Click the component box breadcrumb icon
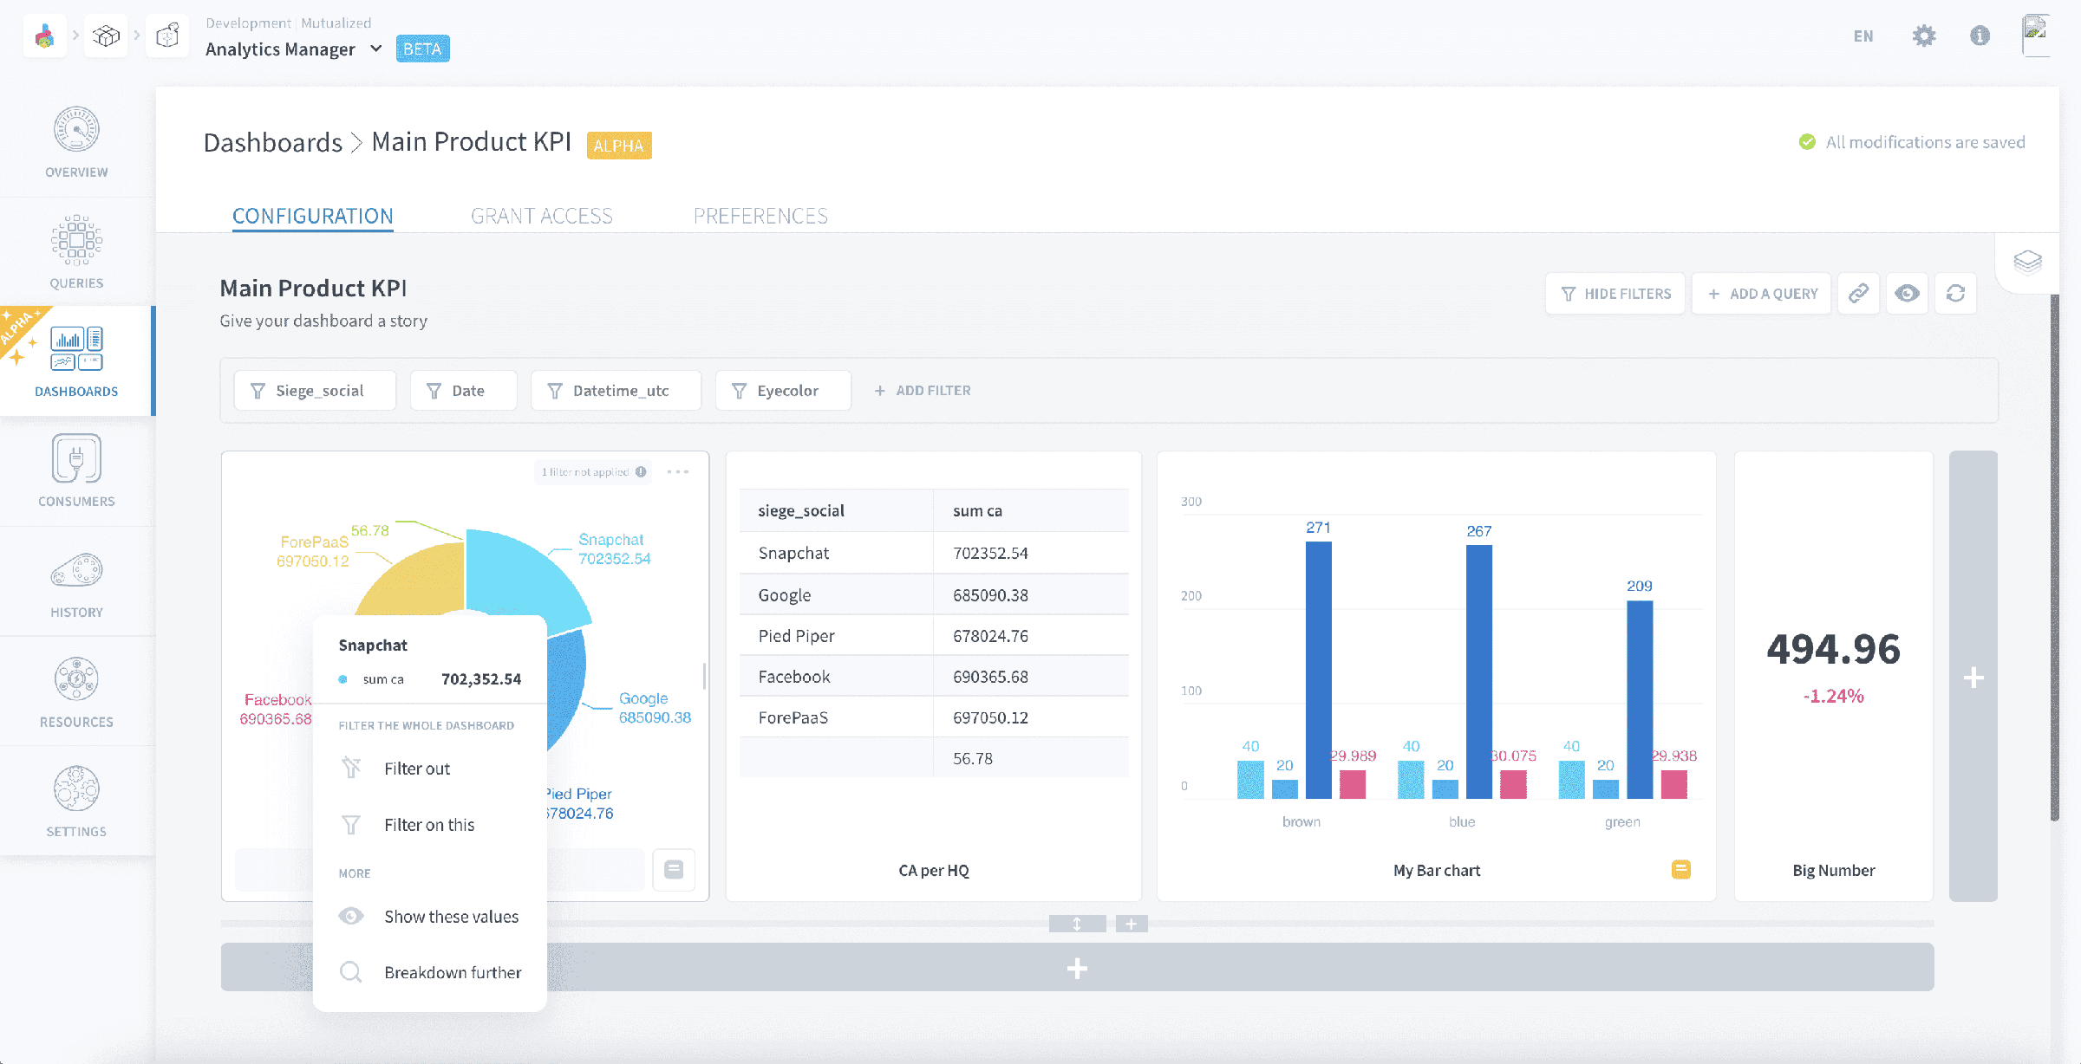Screen dimensions: 2081x1064 tap(167, 36)
